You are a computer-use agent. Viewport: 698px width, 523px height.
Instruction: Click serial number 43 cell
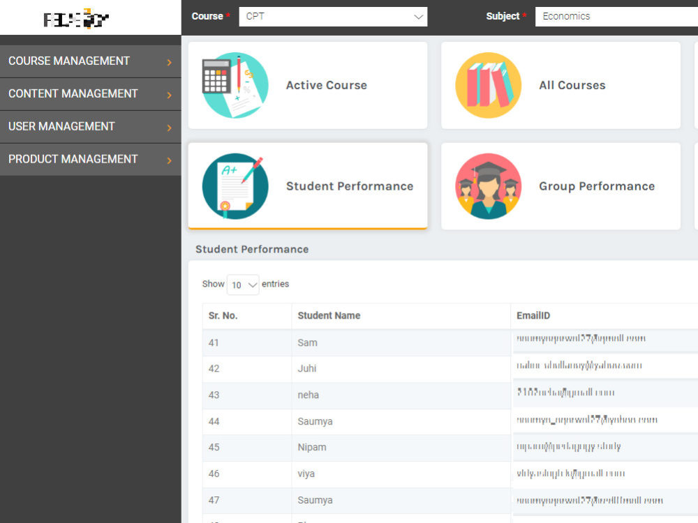247,395
